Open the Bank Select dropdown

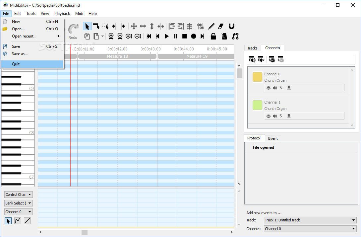[x=19, y=203]
